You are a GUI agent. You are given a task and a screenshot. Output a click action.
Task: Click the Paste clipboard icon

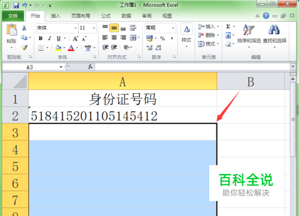click(x=11, y=29)
